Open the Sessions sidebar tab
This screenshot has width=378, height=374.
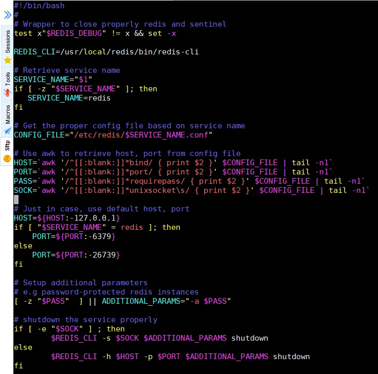[x=8, y=46]
